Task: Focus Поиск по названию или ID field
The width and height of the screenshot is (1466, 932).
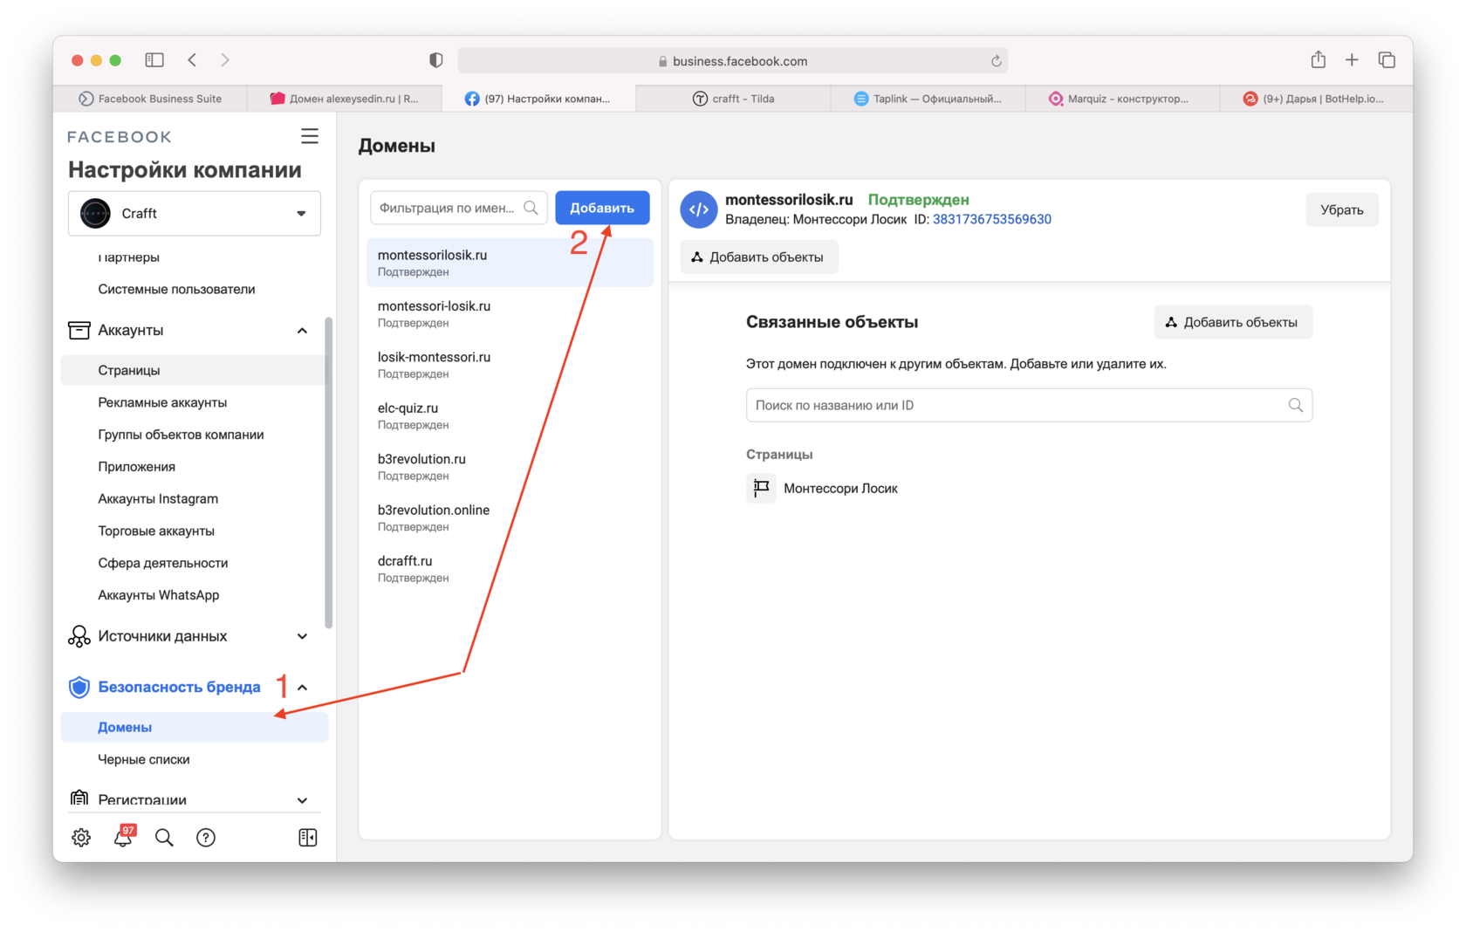Action: pyautogui.click(x=1029, y=405)
